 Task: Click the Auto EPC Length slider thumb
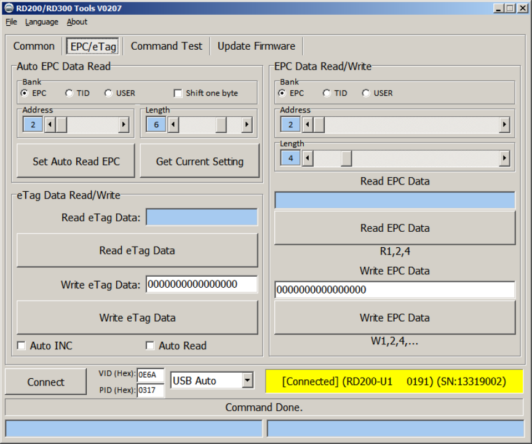pos(221,124)
